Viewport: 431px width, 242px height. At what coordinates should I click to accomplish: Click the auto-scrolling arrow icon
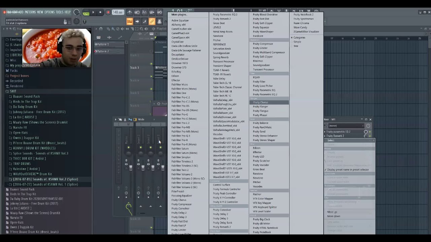pyautogui.click(x=137, y=22)
